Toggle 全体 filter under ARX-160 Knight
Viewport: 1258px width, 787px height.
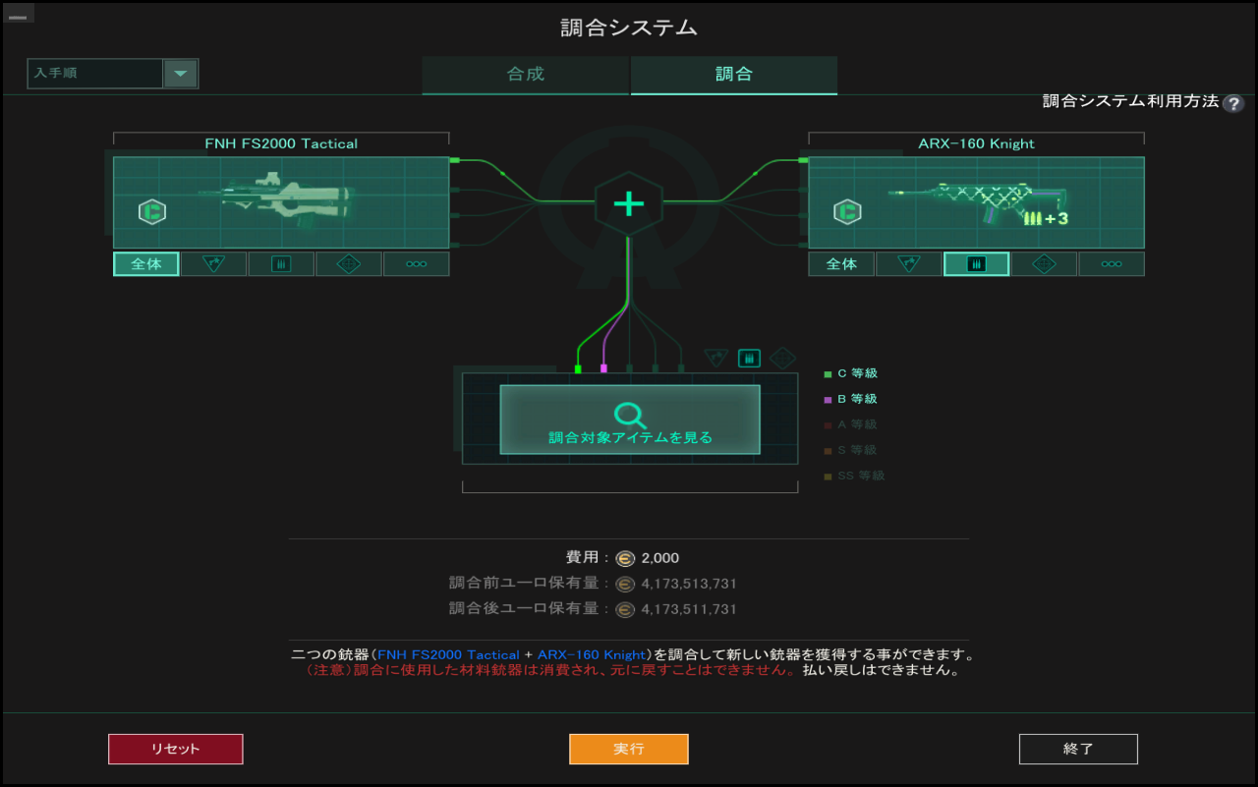pyautogui.click(x=841, y=264)
